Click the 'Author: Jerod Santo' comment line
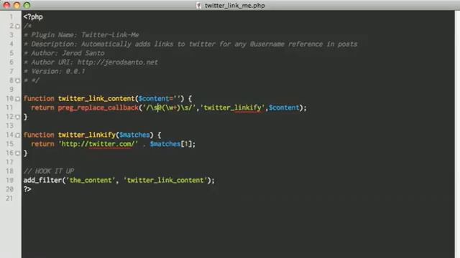This screenshot has height=258, width=460. click(64, 53)
